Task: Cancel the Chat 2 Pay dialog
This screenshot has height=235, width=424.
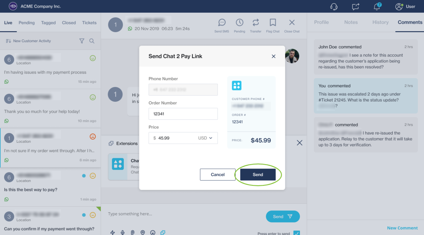Action: (x=218, y=175)
